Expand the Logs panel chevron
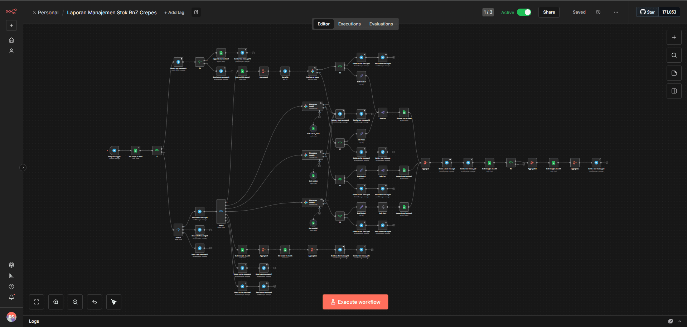687x327 pixels. [x=680, y=321]
